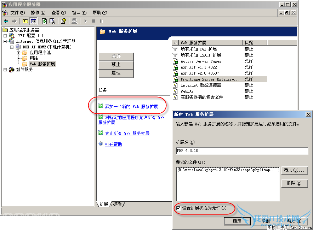Select the ASP.NET v1.1.4322 row
This screenshot has height=230, width=313.
[x=220, y=67]
